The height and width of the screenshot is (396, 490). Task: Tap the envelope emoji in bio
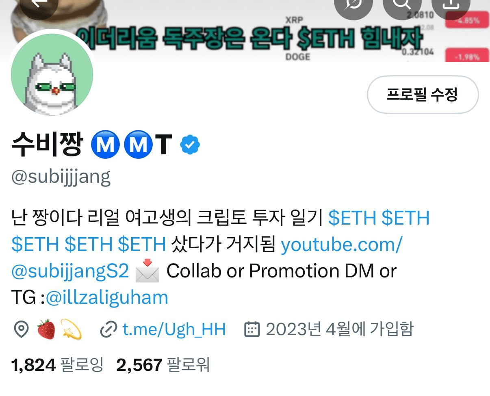(x=147, y=270)
